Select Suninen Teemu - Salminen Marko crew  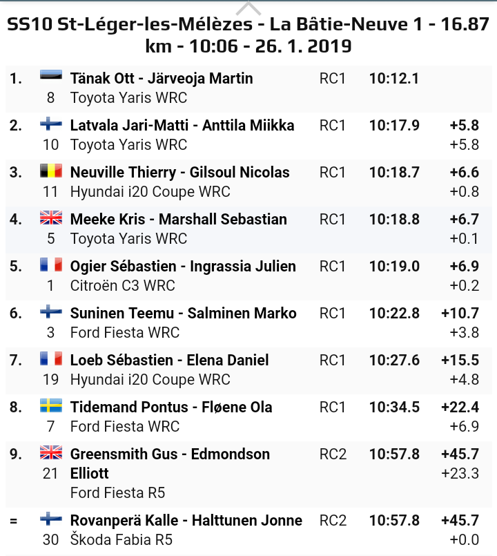[x=183, y=313]
